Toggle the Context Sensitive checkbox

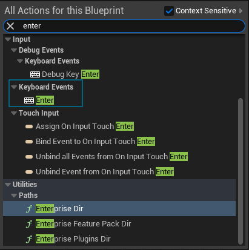169,11
